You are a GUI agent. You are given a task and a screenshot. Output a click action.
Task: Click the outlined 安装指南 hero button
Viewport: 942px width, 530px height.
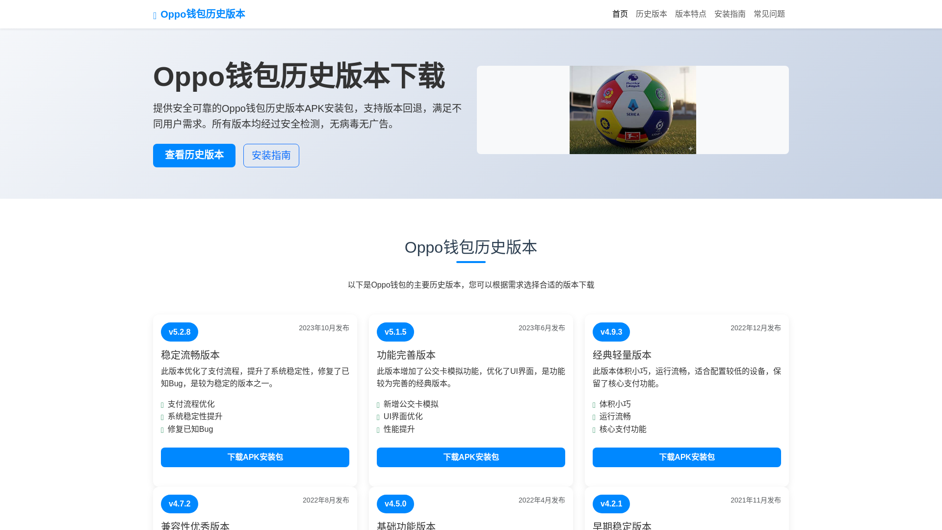click(271, 156)
